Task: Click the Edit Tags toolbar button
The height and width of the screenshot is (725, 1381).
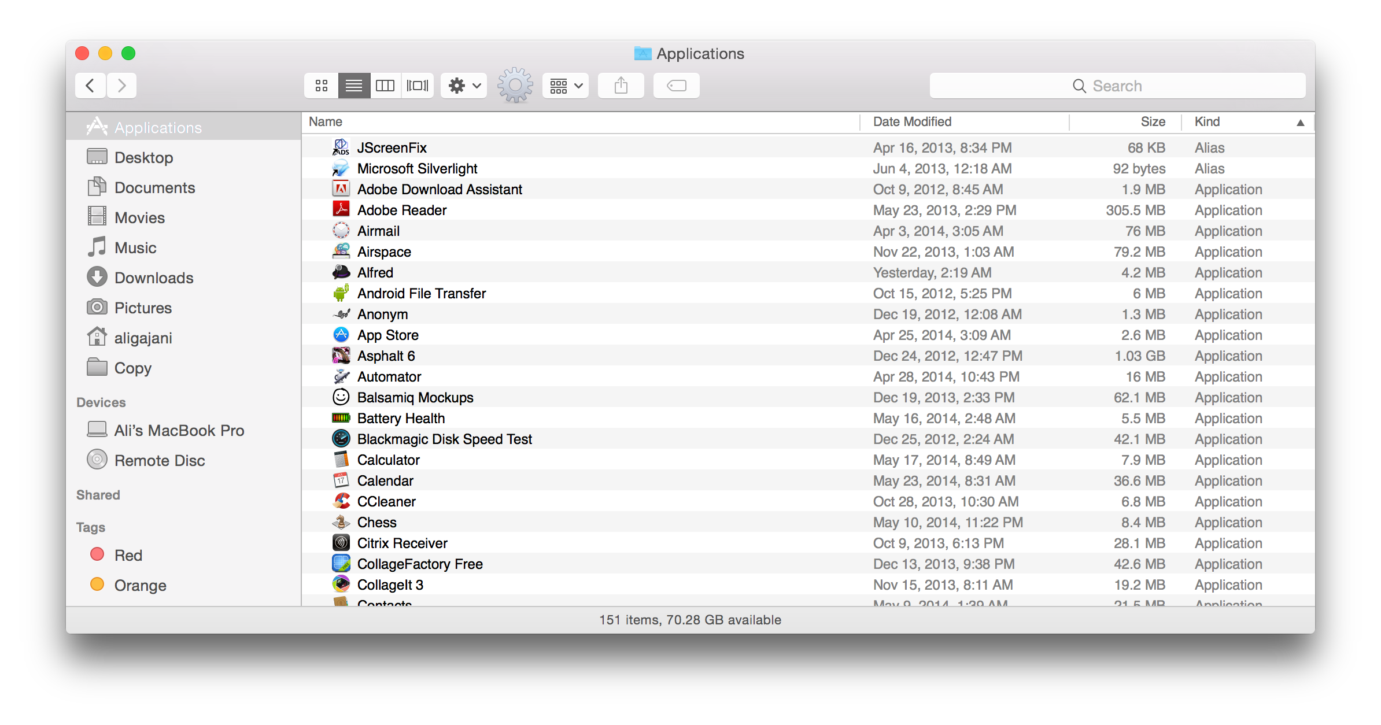Action: click(x=677, y=86)
